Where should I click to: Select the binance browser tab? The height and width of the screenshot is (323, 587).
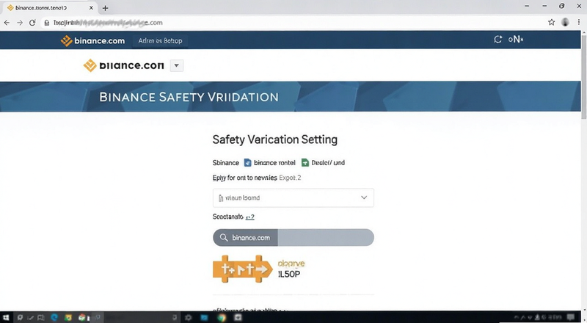48,7
